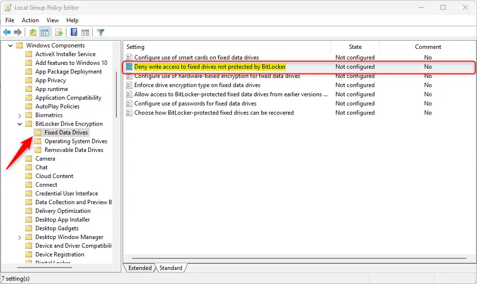Select Credential User Interface folder
This screenshot has width=477, height=284.
(x=66, y=194)
